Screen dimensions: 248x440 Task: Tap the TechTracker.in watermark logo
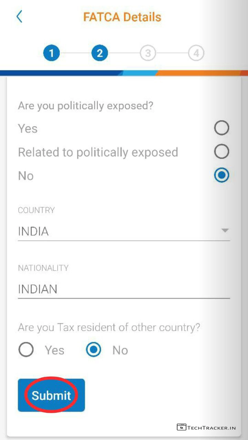[206, 427]
